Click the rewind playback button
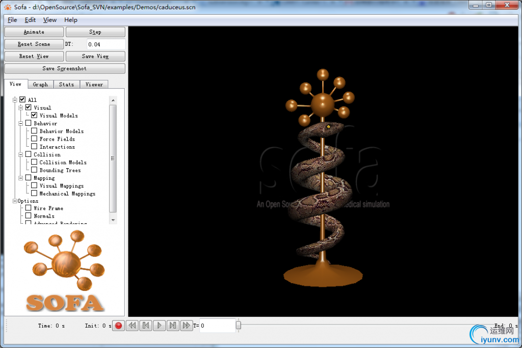This screenshot has width=522, height=348. (x=132, y=326)
